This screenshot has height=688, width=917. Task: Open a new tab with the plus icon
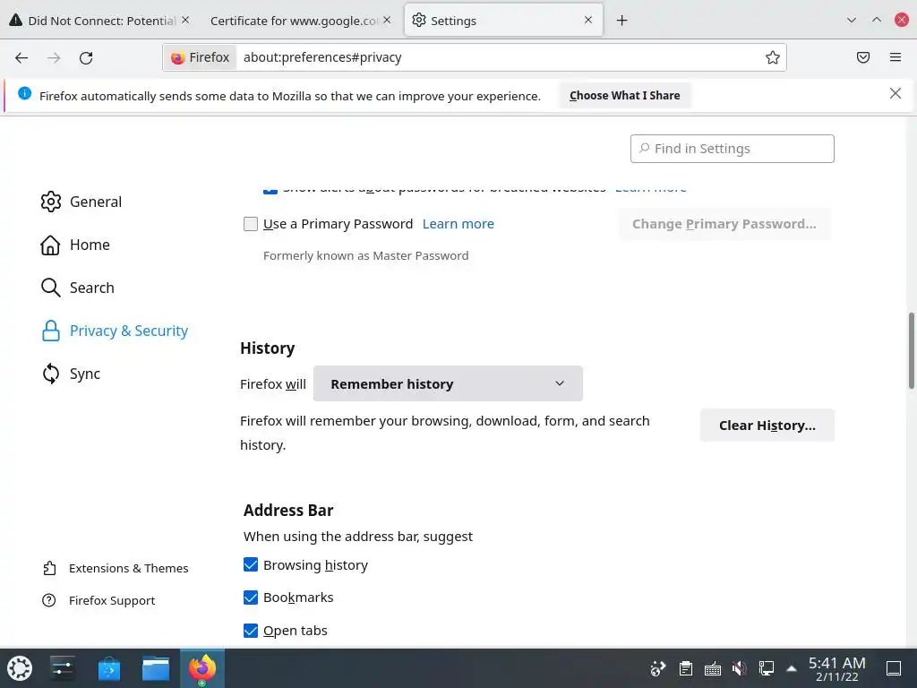(x=621, y=21)
